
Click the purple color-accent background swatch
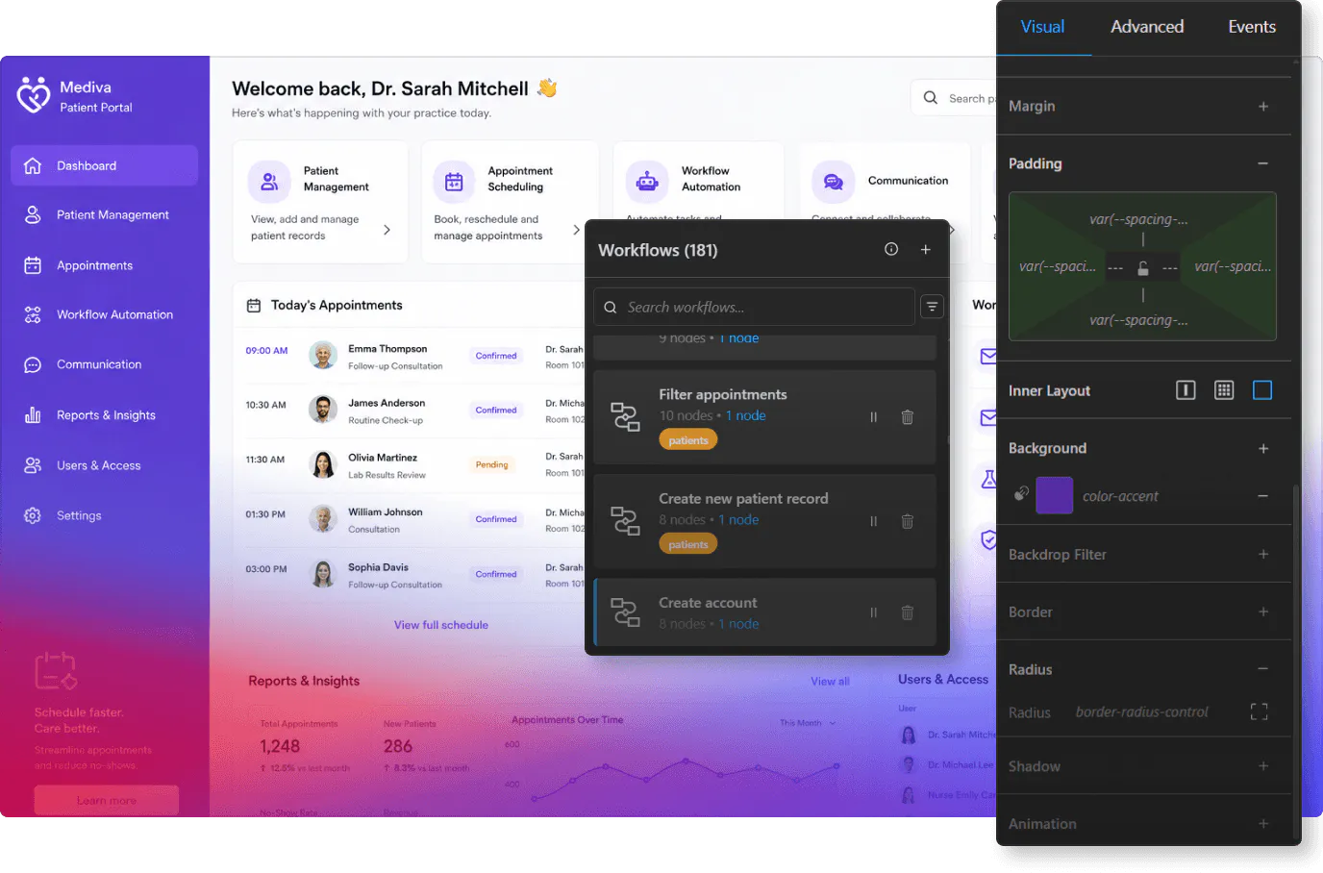(1054, 495)
